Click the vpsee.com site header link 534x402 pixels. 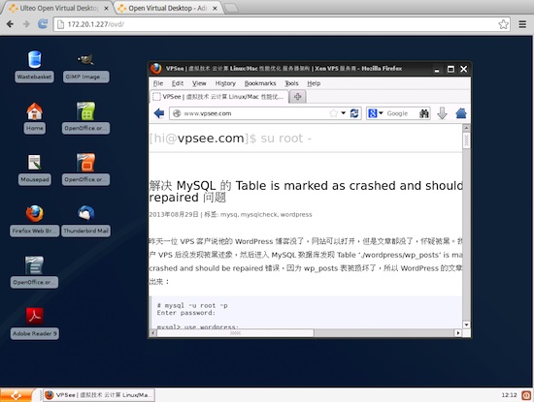pos(211,139)
